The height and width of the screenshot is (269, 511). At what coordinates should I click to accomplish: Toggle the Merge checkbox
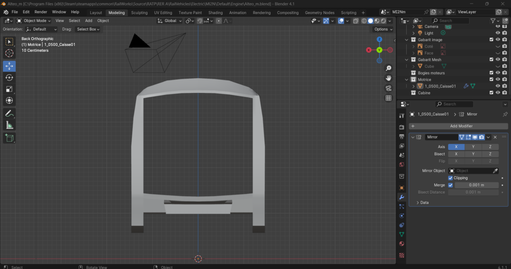(450, 185)
